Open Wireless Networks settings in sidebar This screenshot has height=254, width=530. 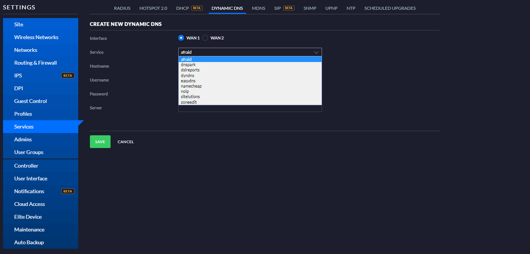pos(36,37)
